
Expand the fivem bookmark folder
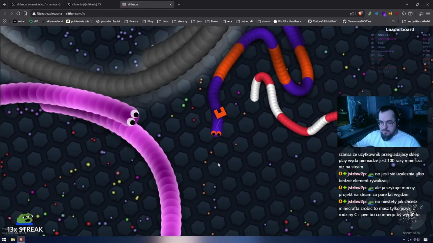coord(211,21)
